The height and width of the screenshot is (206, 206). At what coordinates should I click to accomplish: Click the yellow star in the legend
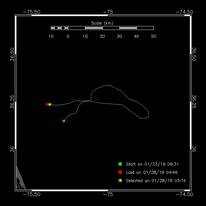click(120, 181)
